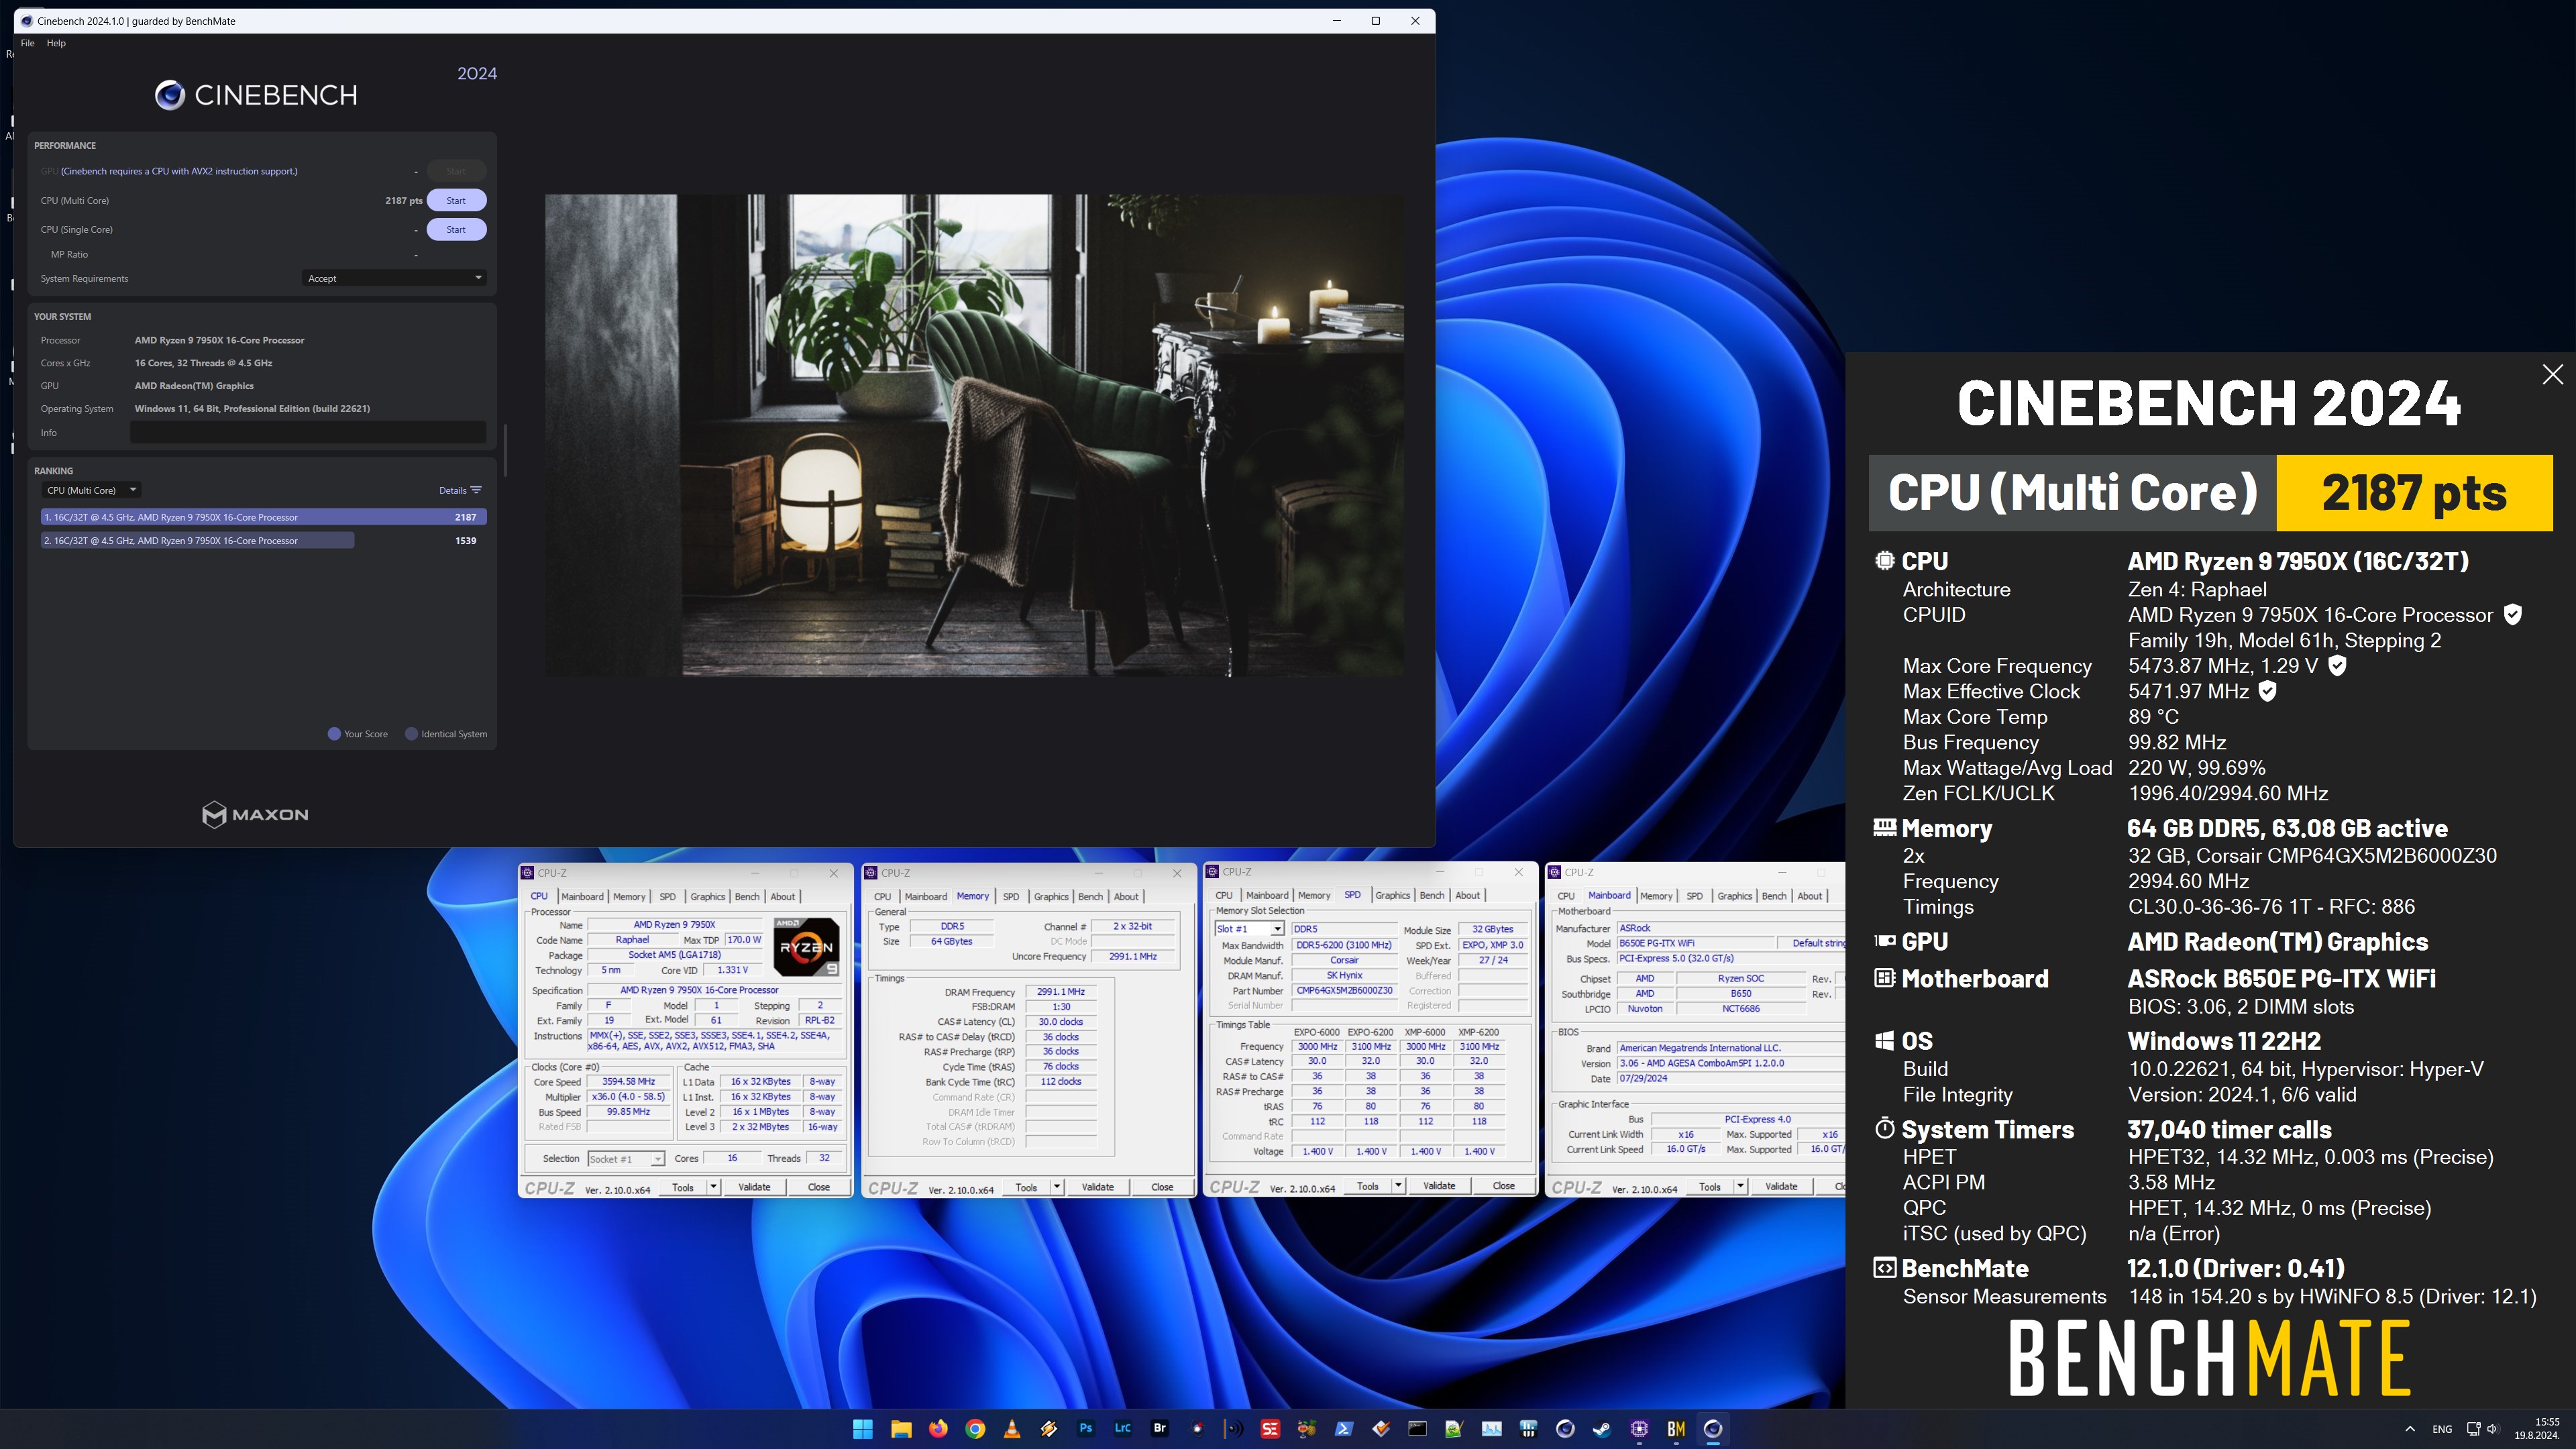Open Tools dropdown arrow in CPU-Z SPD window
This screenshot has width=2576, height=1449.
point(1398,1186)
